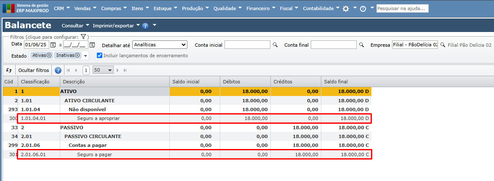494x181 pixels.
Task: Expand the Estado multi-select dropdown arrow
Action: 85,56
